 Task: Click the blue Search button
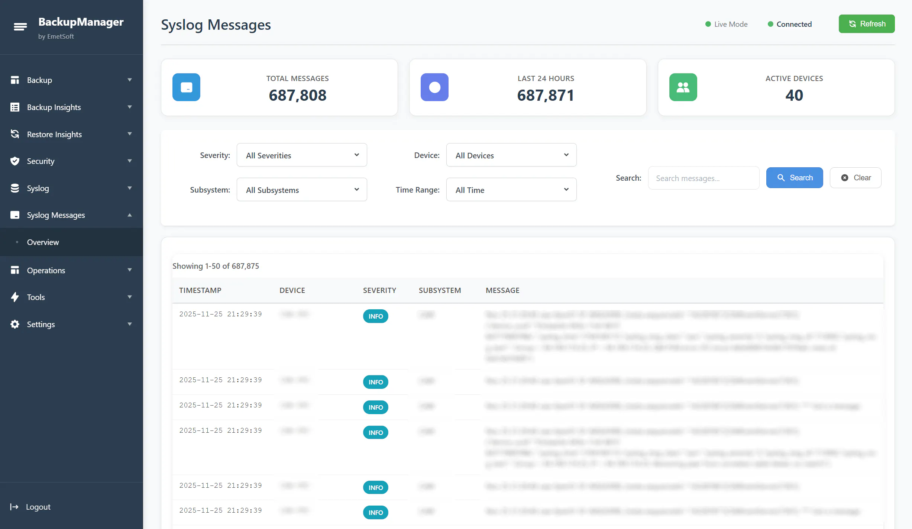(795, 178)
